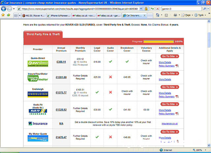Screen dimensions: 211x153
Task: Open More Details for Quinn-Direct
Action: click(165, 62)
